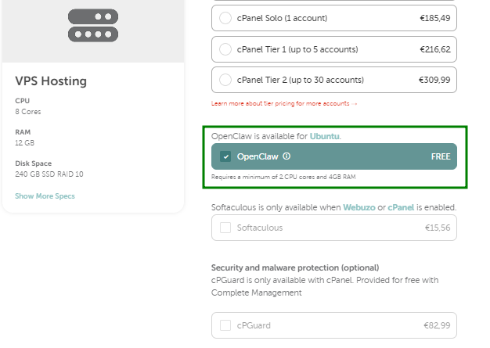490x348 pixels.
Task: Click the cPanel Solo €185,49 price
Action: click(x=435, y=18)
